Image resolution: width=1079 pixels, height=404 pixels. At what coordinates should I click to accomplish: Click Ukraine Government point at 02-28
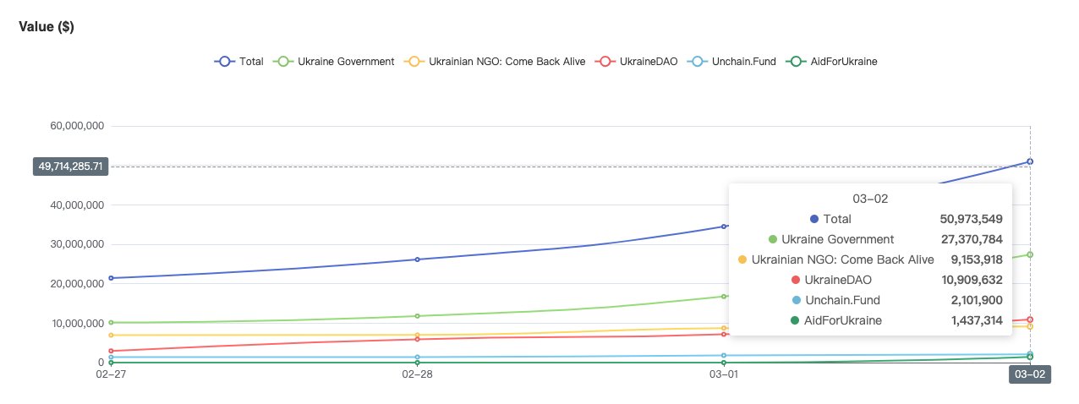tap(418, 316)
